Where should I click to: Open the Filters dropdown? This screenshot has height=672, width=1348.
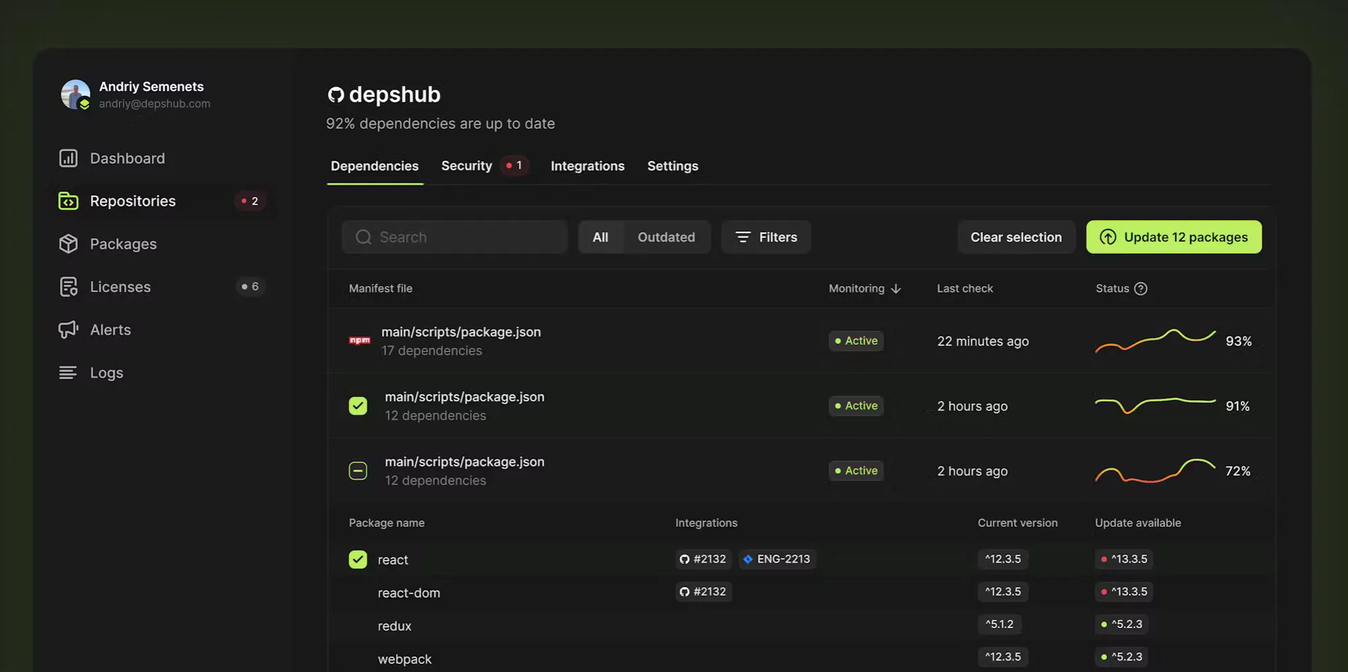766,237
